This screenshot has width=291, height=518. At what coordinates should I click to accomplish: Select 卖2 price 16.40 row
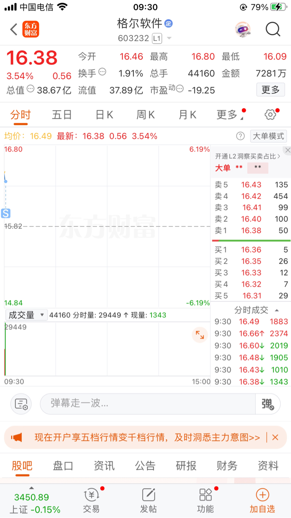coord(251,219)
